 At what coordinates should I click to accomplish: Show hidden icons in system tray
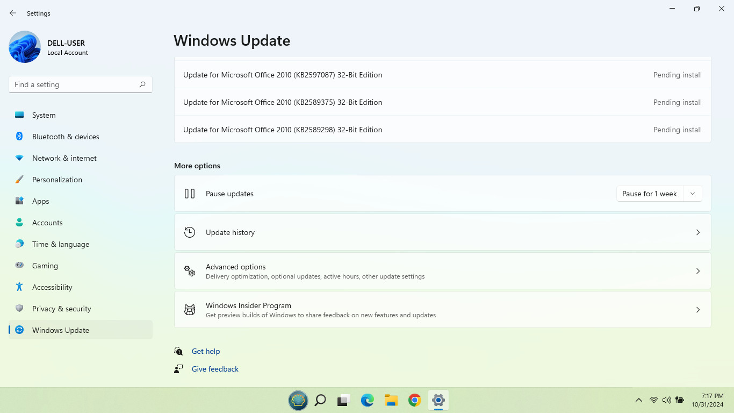(639, 400)
